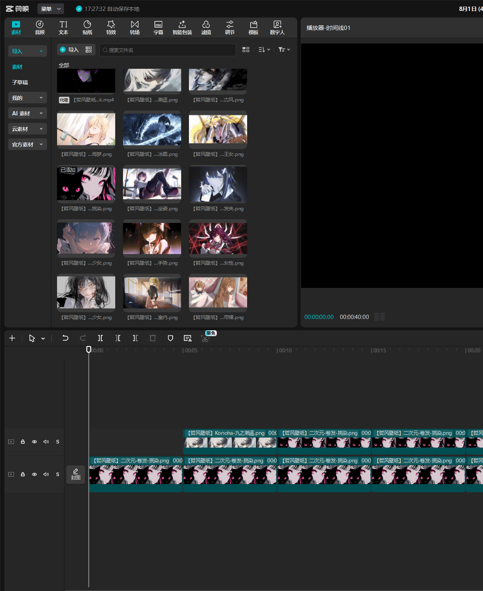The height and width of the screenshot is (591, 483).
Task: Select 素材 under the import sidebar
Action: (x=17, y=67)
